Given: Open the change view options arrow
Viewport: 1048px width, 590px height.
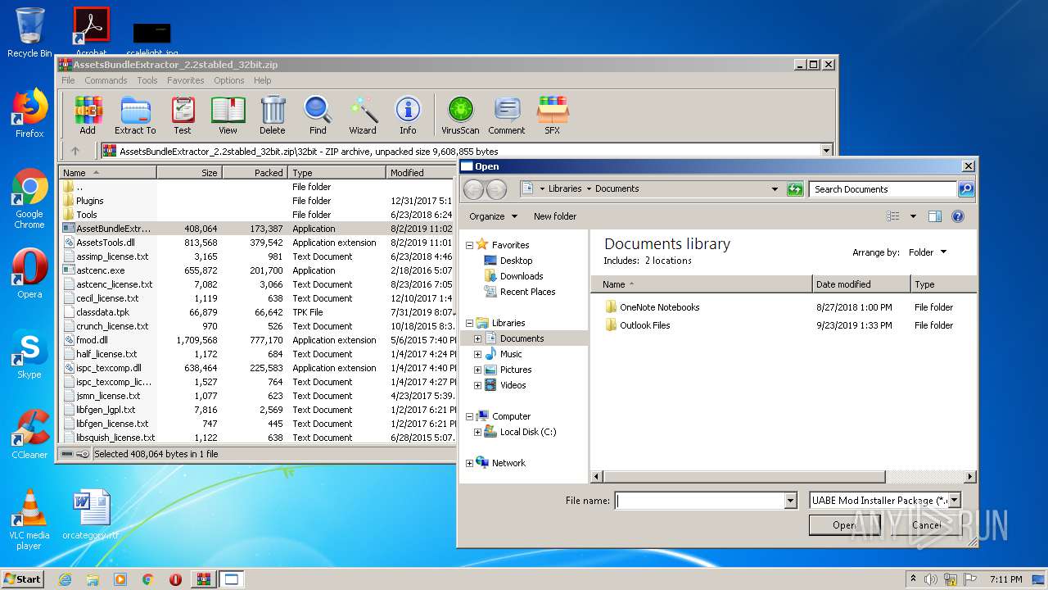Looking at the screenshot, I should [913, 216].
